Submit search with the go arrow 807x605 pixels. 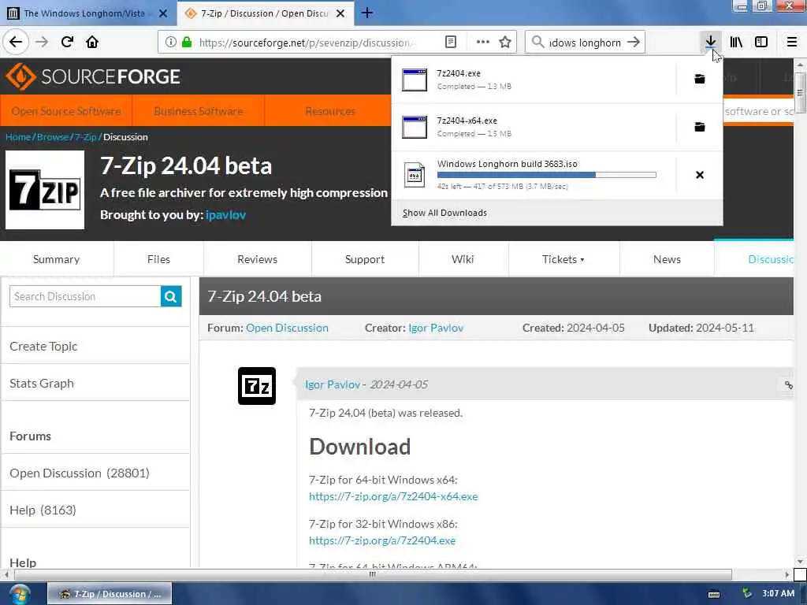point(634,43)
